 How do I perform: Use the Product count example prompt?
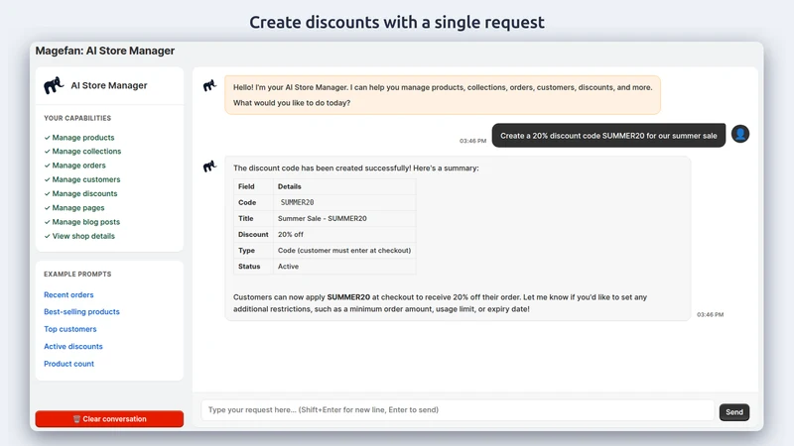pyautogui.click(x=68, y=364)
